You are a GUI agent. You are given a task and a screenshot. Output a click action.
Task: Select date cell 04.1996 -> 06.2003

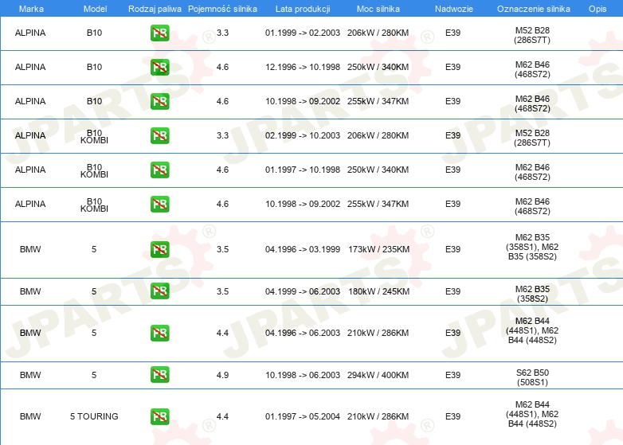303,333
